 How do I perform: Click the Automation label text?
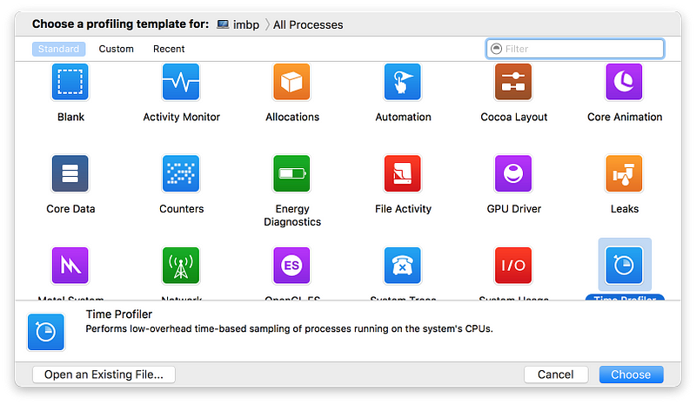(403, 117)
